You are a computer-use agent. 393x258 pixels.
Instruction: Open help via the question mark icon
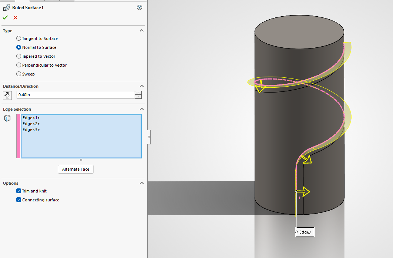pyautogui.click(x=140, y=7)
